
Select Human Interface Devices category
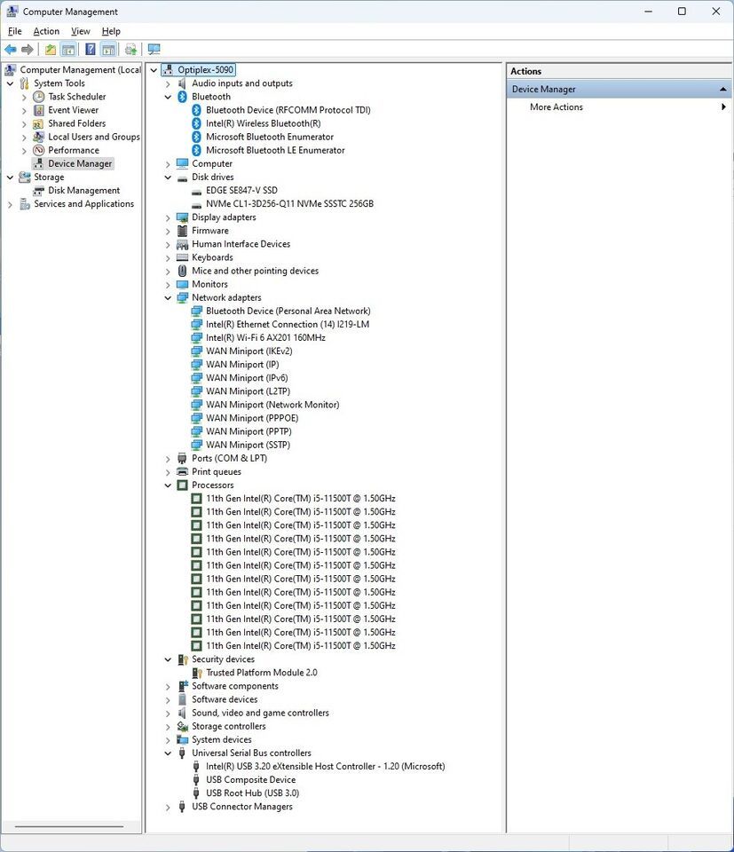(241, 245)
